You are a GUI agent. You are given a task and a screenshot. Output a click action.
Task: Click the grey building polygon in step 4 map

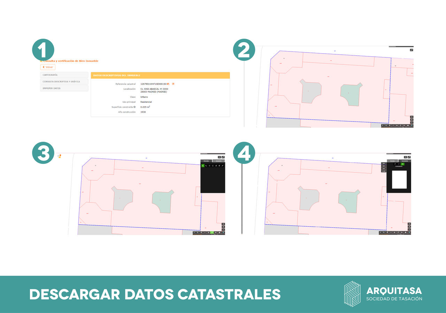point(308,198)
